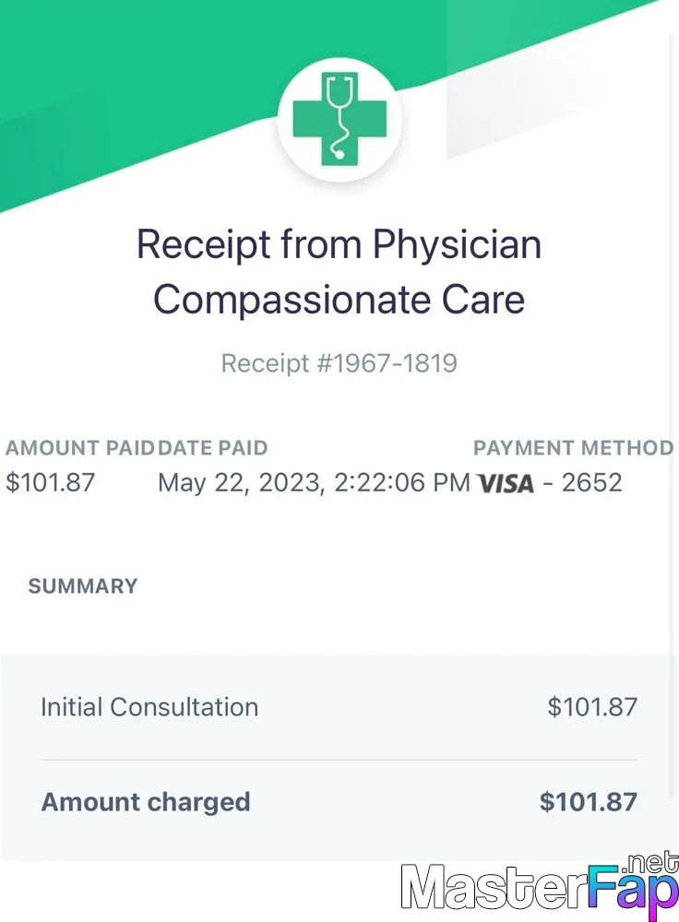Screen dimensions: 679x922
Task: Click the Receipt from Physician Compassionate Care heading
Action: [x=339, y=272]
